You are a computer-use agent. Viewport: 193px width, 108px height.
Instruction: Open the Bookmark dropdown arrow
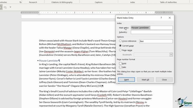point(171,55)
